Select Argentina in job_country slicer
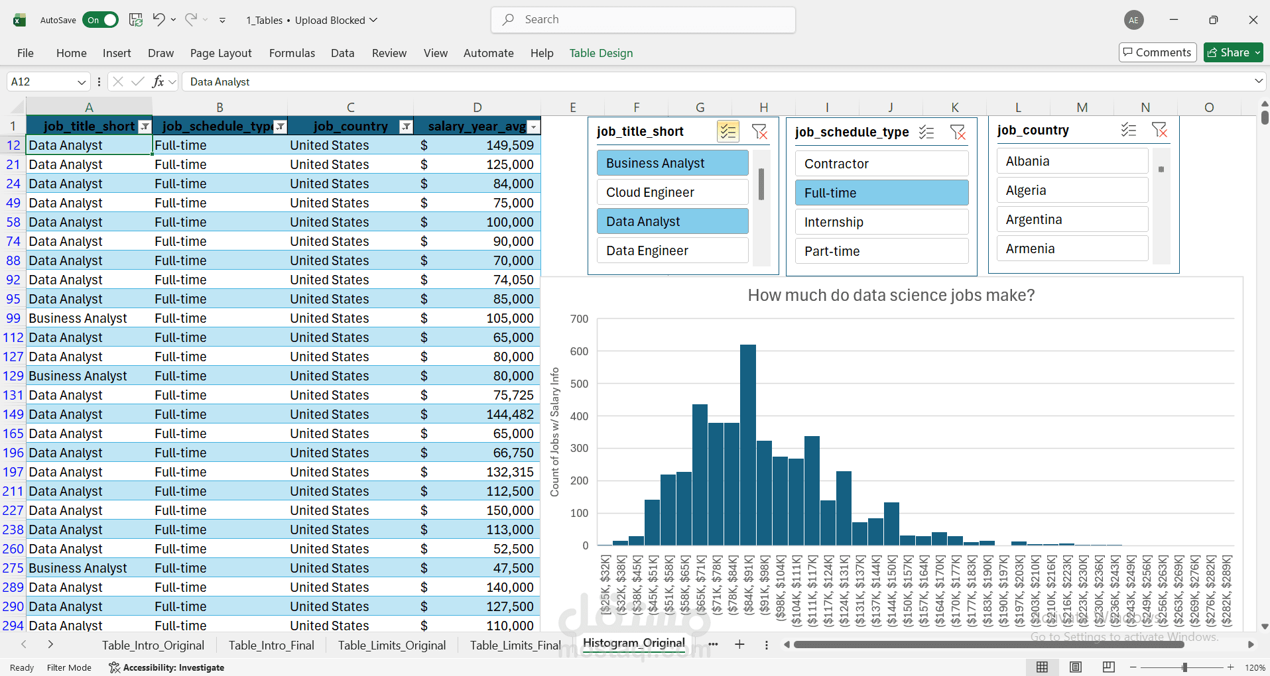 [1072, 219]
